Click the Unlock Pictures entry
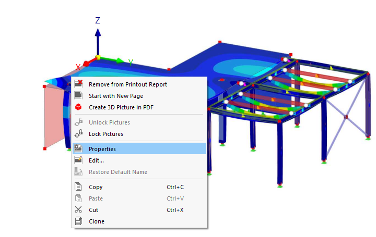Image resolution: width=376 pixels, height=237 pixels. [x=139, y=122]
